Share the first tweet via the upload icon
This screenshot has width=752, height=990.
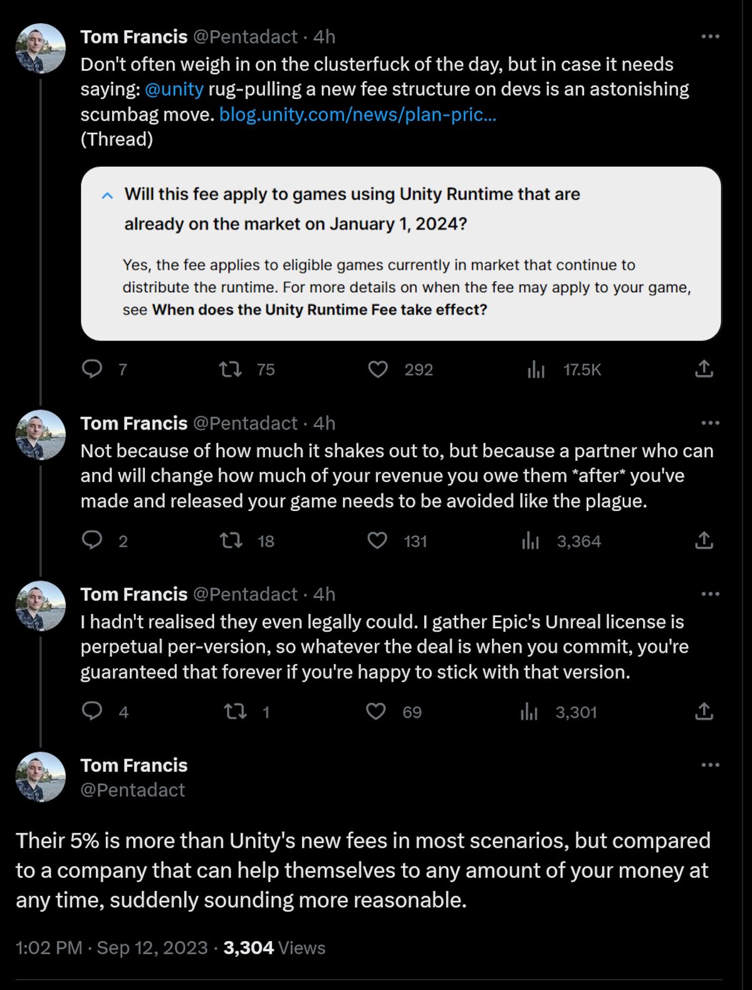[x=708, y=370]
